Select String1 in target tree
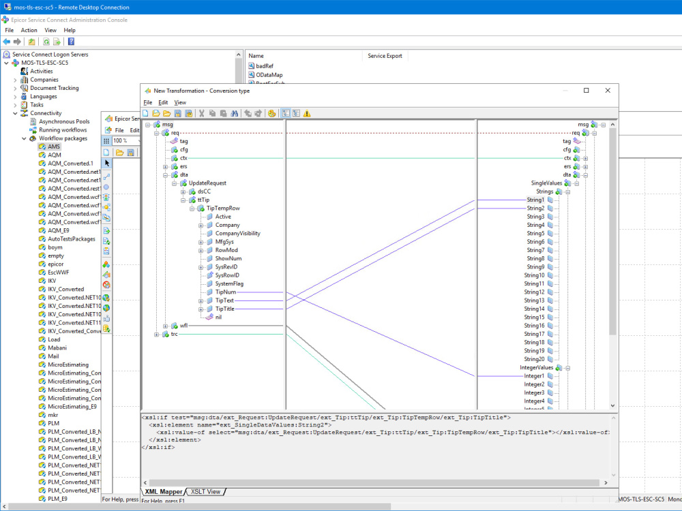 (x=535, y=200)
